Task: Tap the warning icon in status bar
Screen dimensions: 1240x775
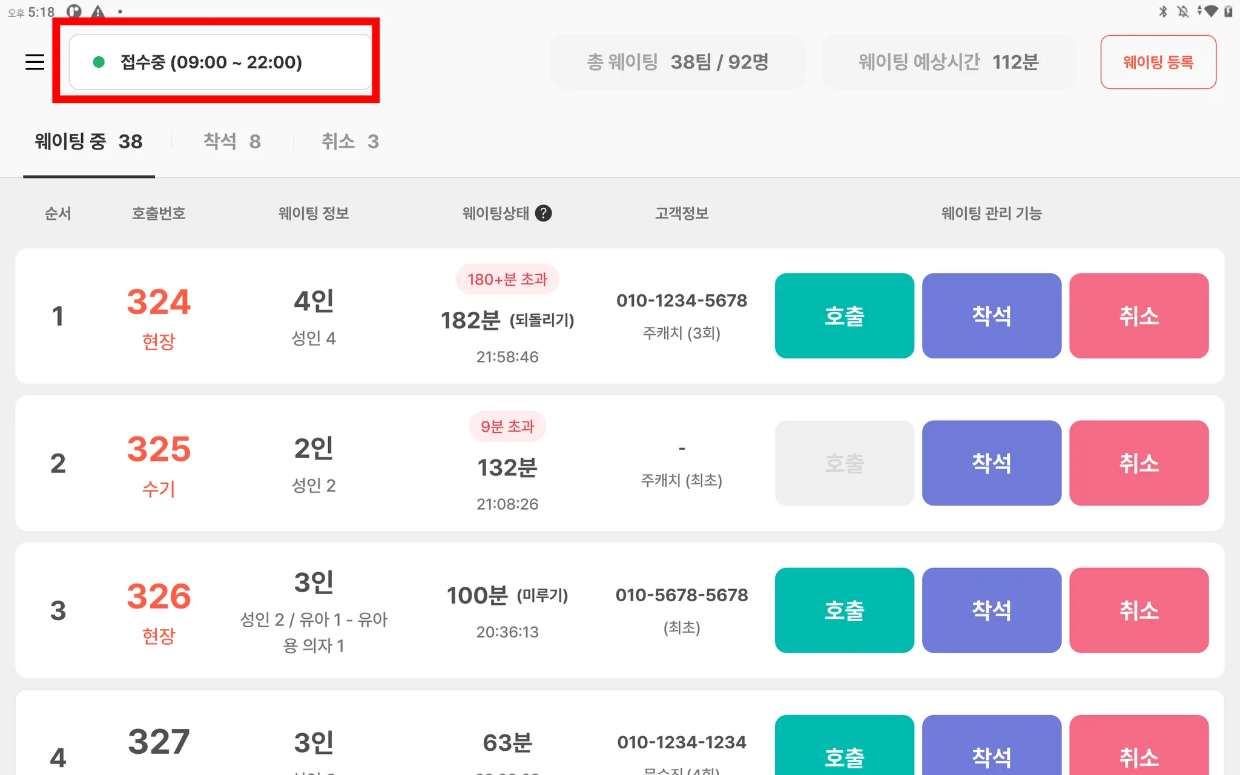Action: (97, 12)
